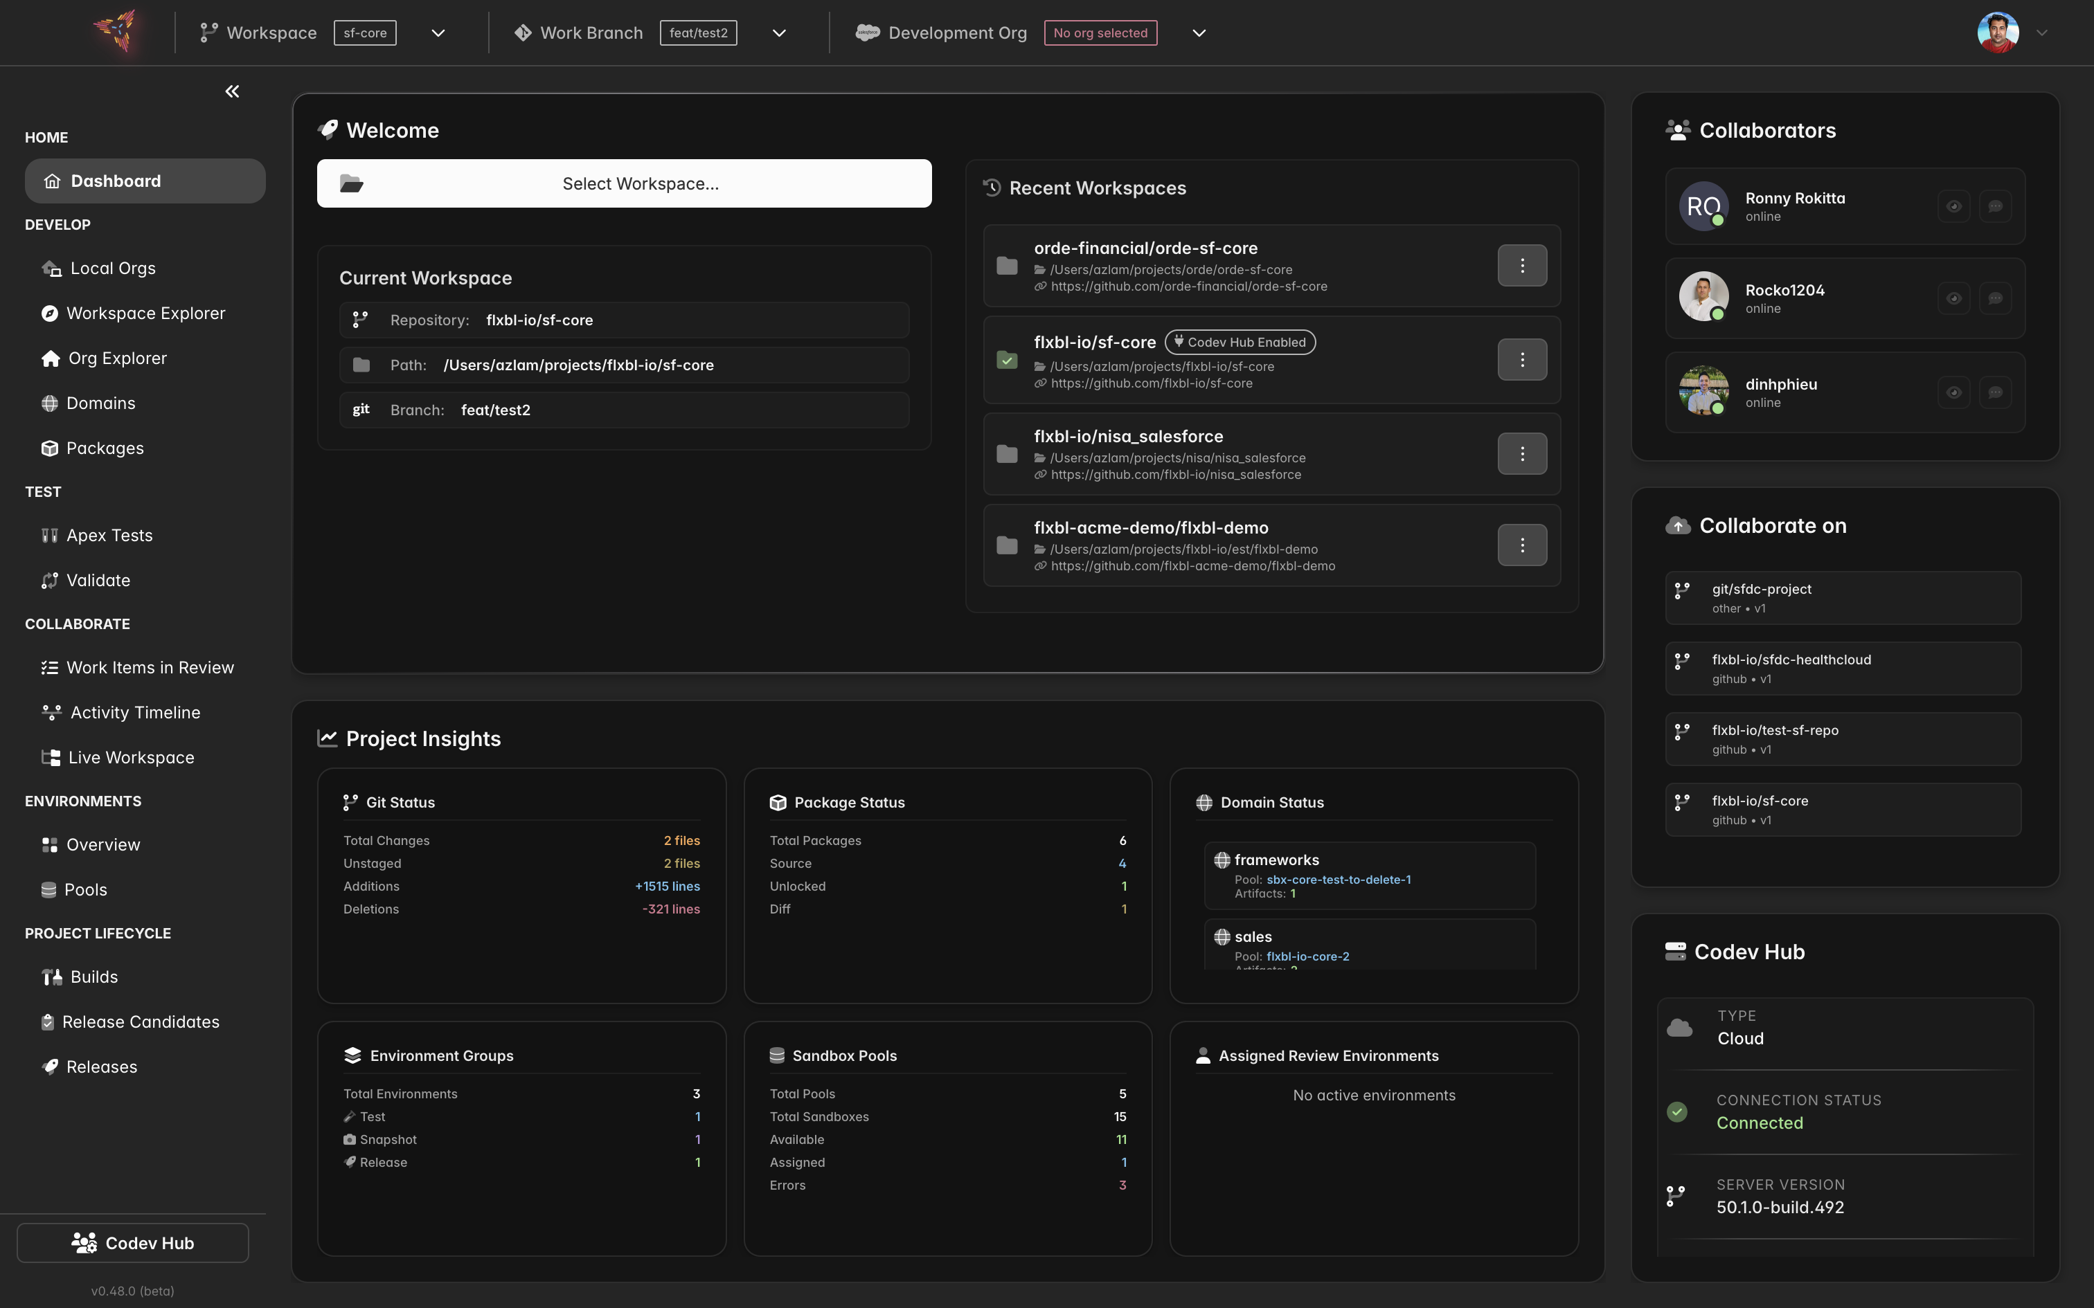Viewport: 2094px width, 1308px height.
Task: Collapse the sidebar with double chevron icon
Action: coord(232,91)
